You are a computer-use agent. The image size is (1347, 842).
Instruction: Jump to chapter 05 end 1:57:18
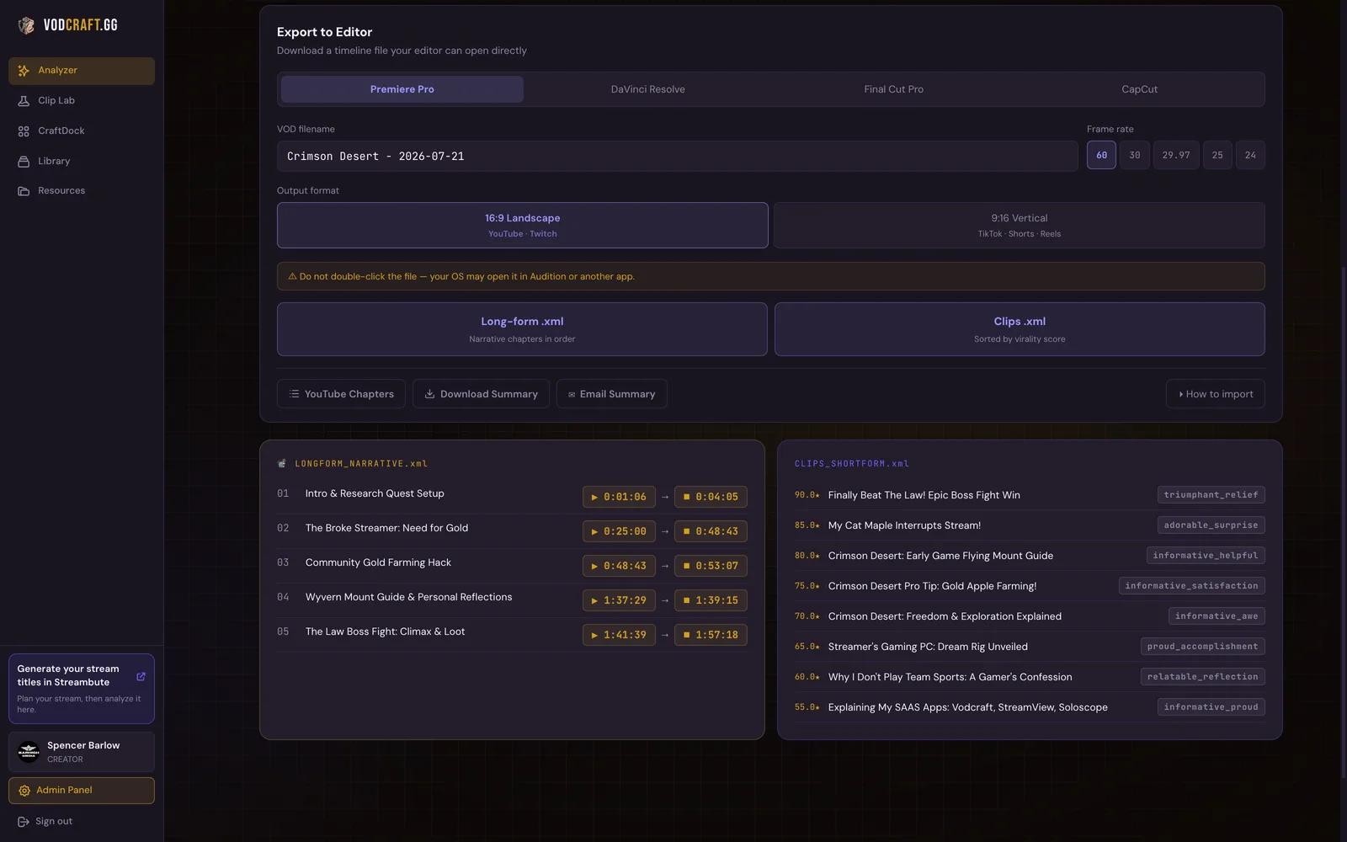pos(711,635)
